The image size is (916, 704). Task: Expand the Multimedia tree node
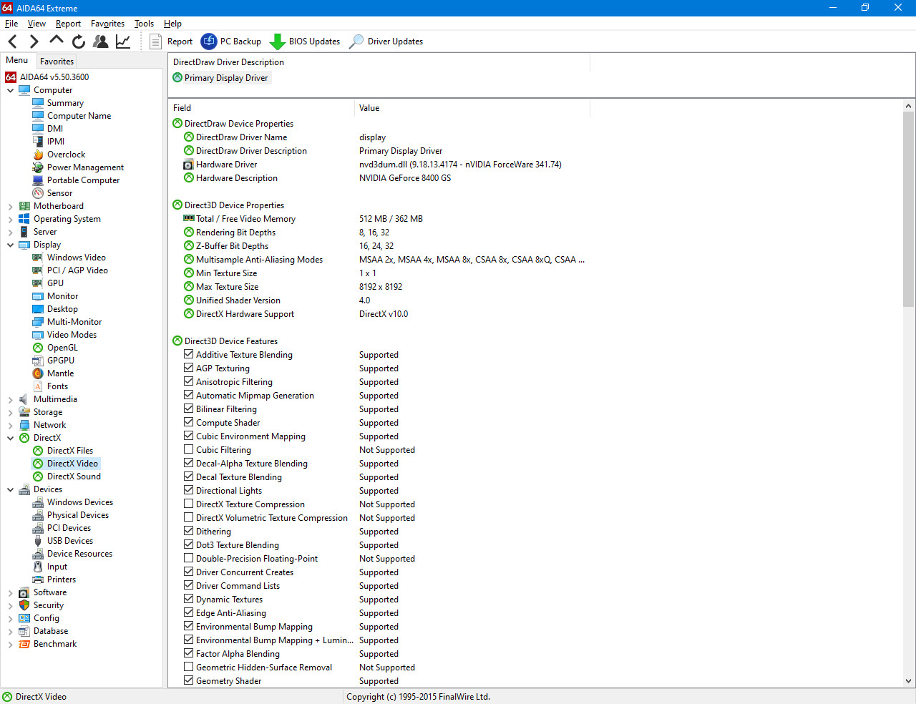pyautogui.click(x=11, y=400)
